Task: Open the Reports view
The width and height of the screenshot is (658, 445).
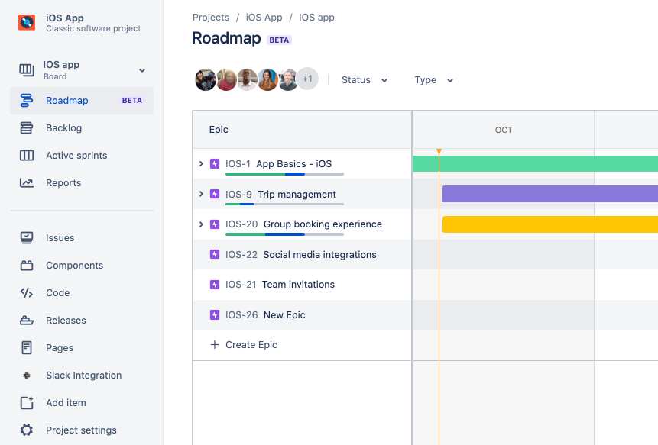Action: [63, 182]
